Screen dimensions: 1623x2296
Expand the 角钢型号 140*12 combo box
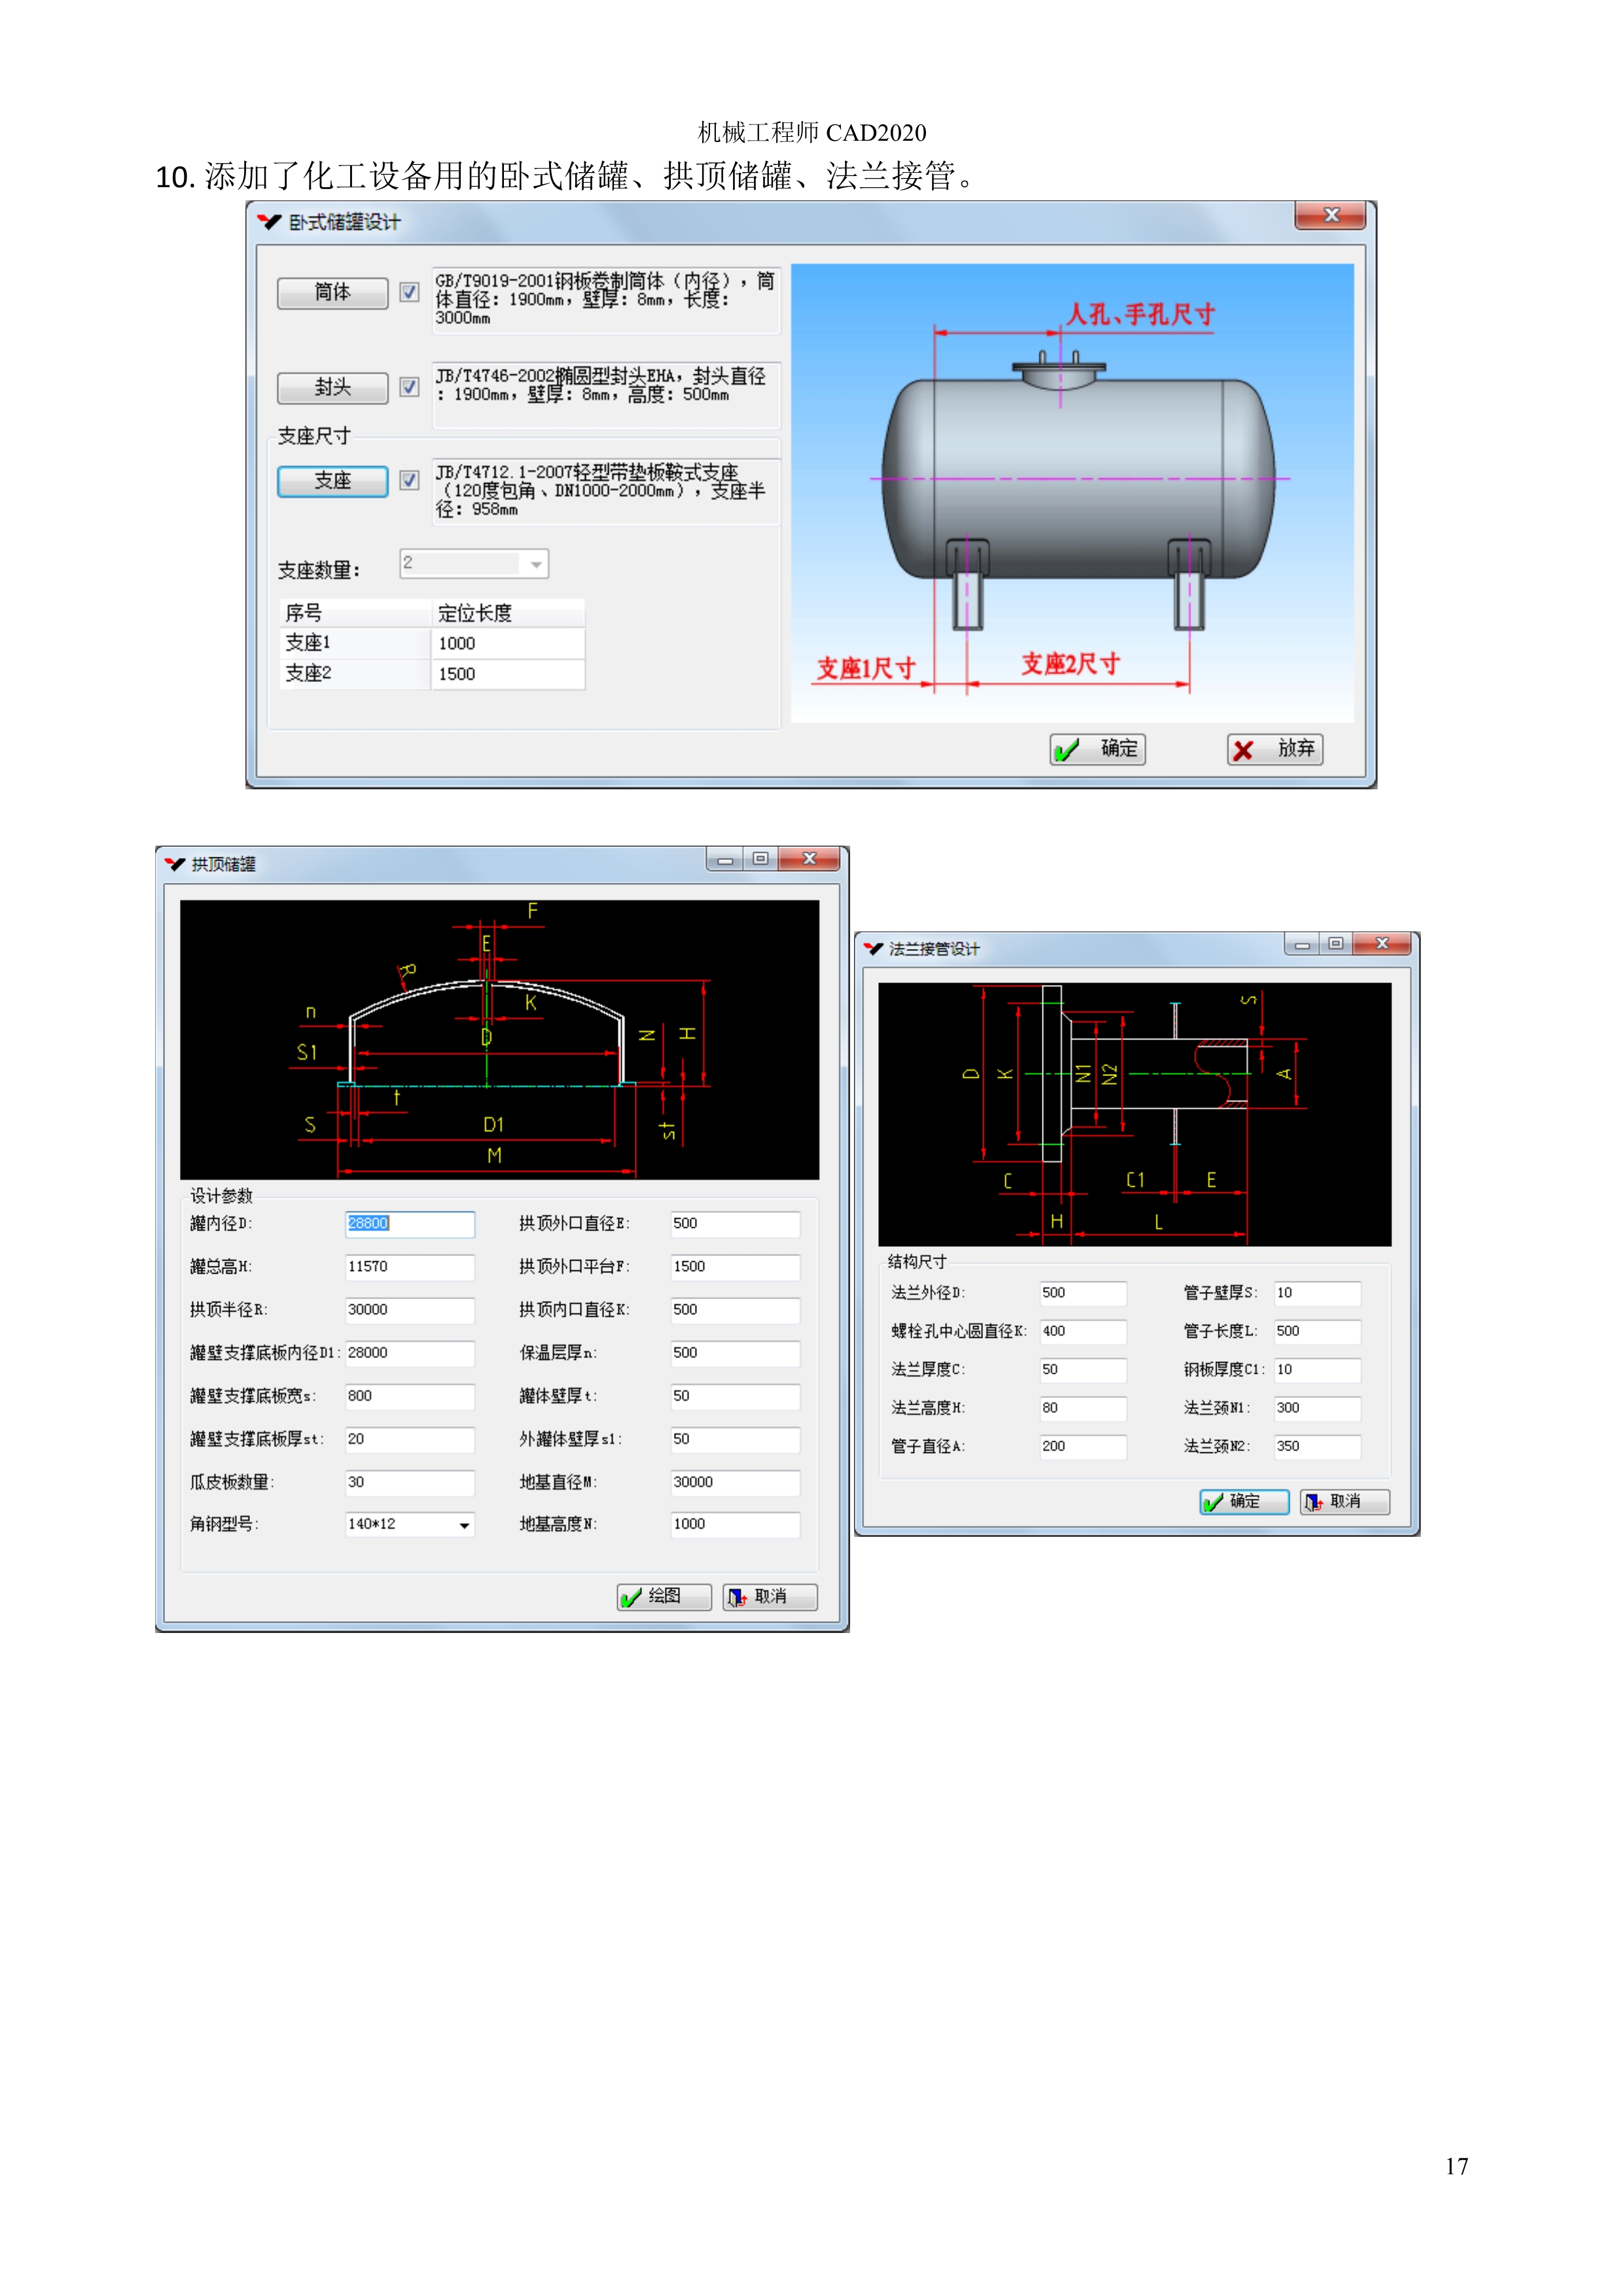(464, 1525)
